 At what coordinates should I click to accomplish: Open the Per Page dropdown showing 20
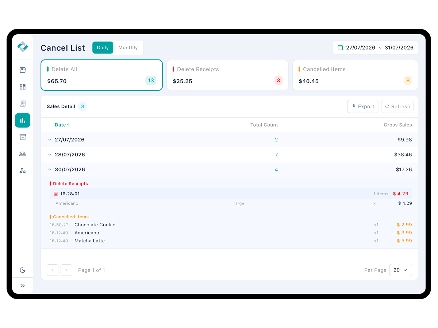coord(401,270)
